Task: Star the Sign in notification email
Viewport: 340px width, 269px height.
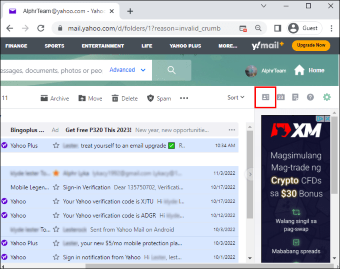Action: 56,257
